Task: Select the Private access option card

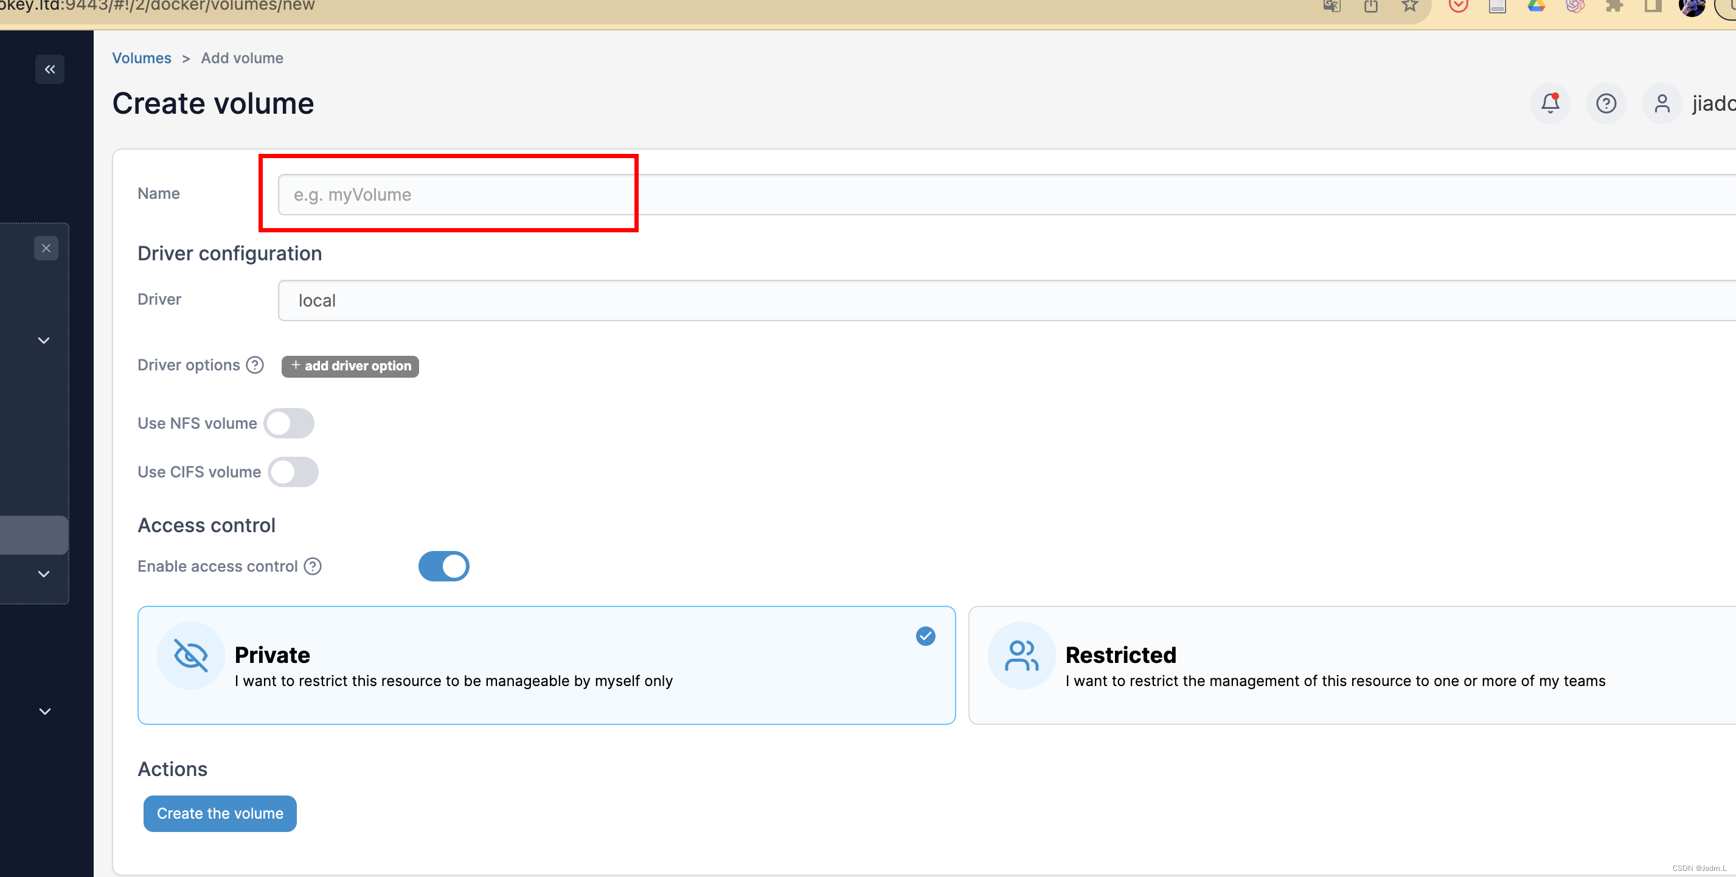Action: pos(546,665)
